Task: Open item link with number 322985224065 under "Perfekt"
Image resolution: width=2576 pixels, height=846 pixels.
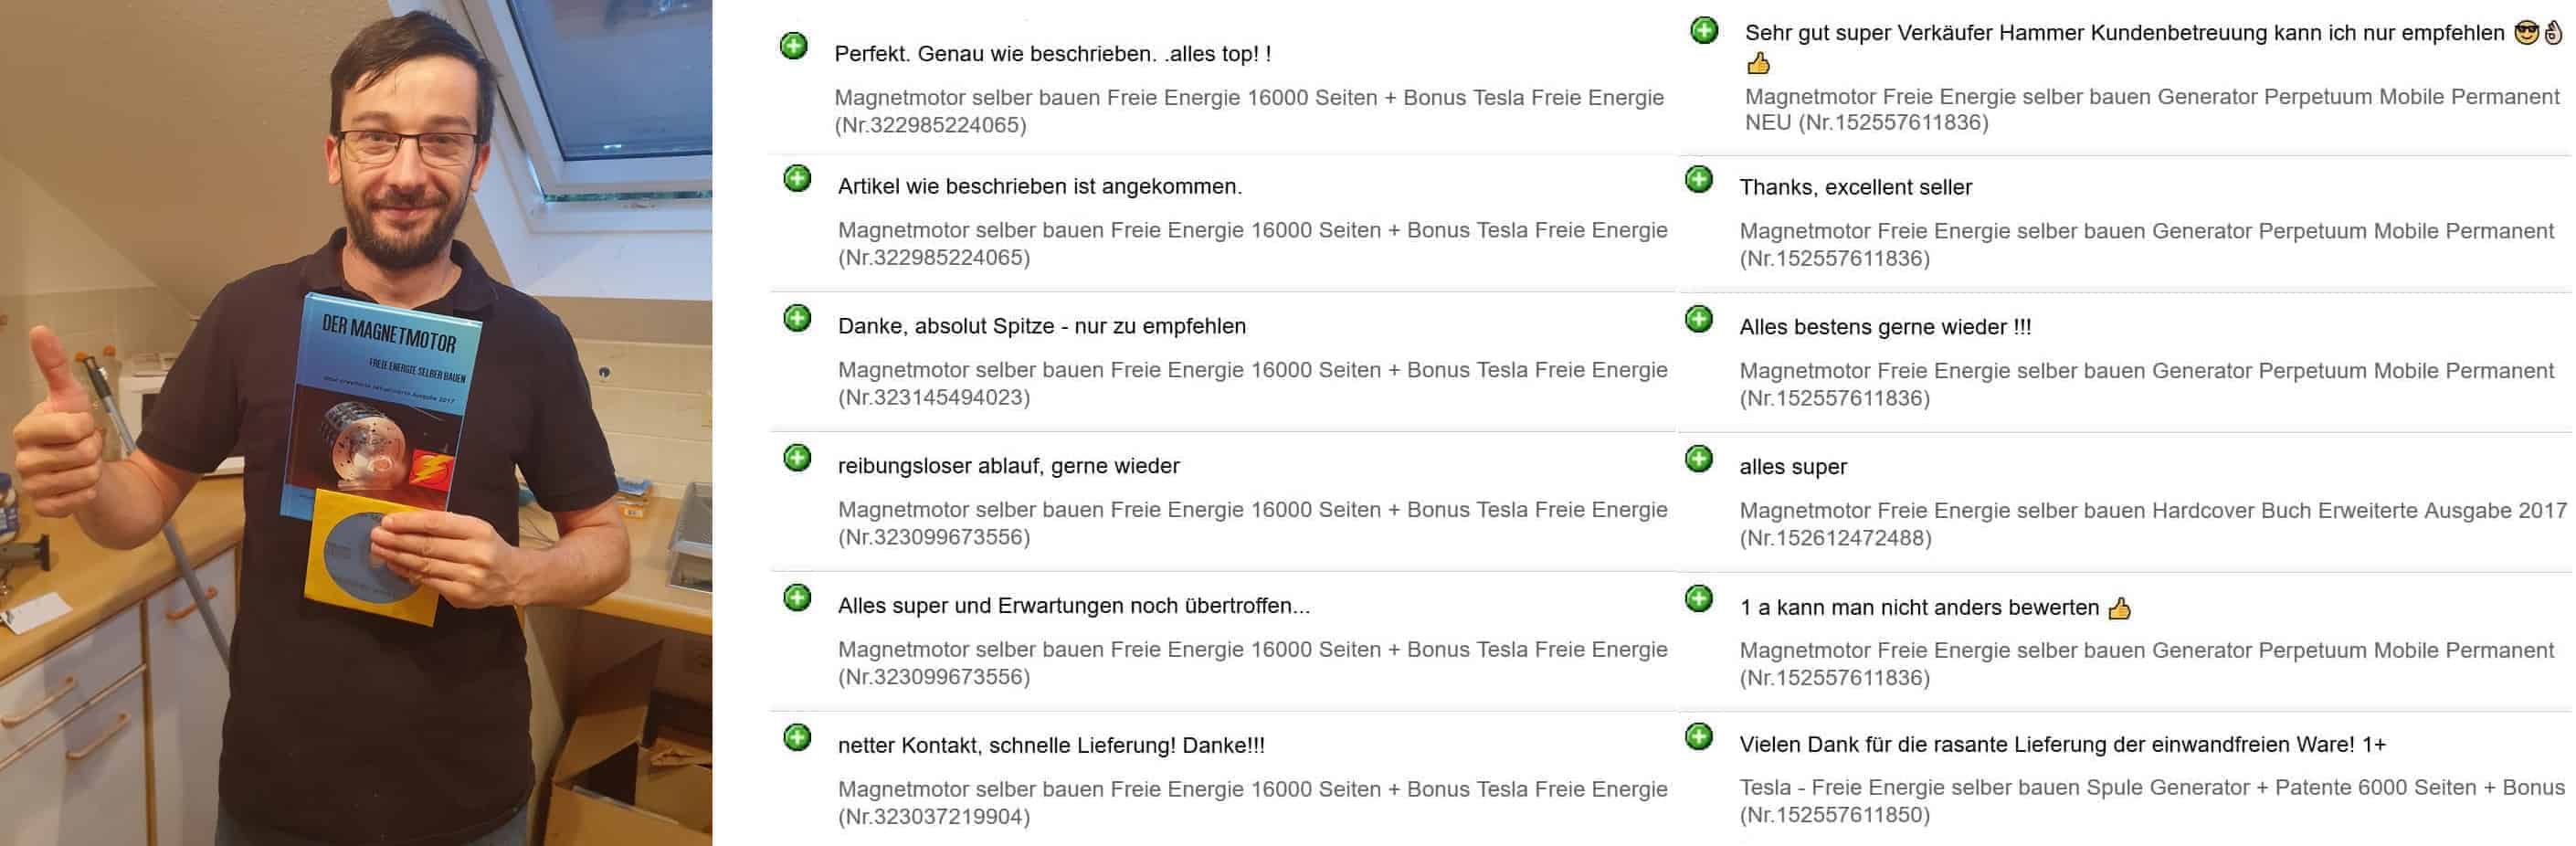Action: coord(1248,111)
